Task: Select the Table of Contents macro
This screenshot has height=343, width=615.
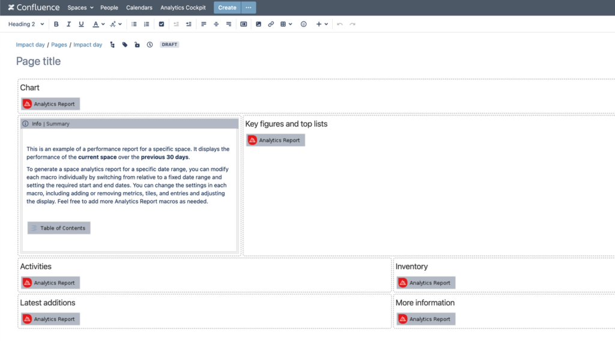Action: click(59, 228)
